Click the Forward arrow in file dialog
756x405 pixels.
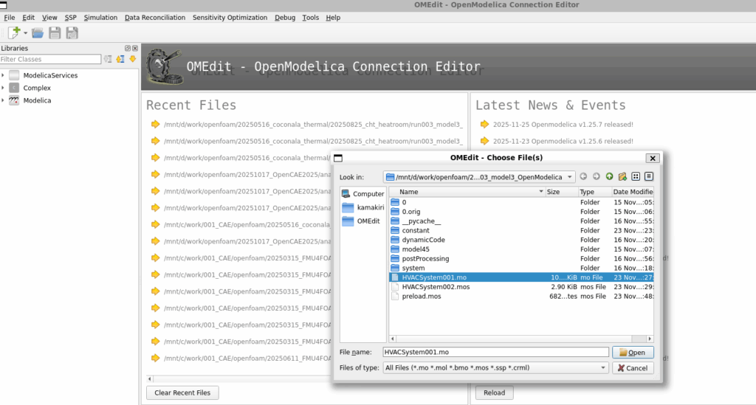[x=597, y=176]
